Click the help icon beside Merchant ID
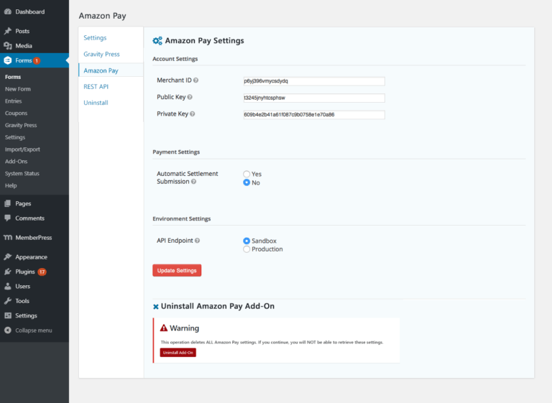Screen dimensions: 552x403 196,80
